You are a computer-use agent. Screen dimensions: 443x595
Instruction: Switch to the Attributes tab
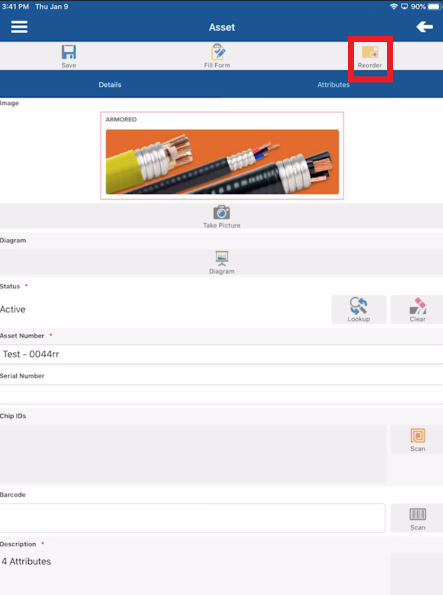[334, 85]
